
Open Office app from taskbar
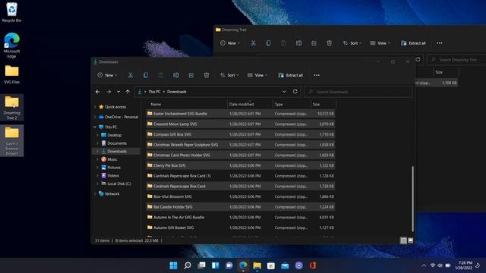[x=313, y=265]
